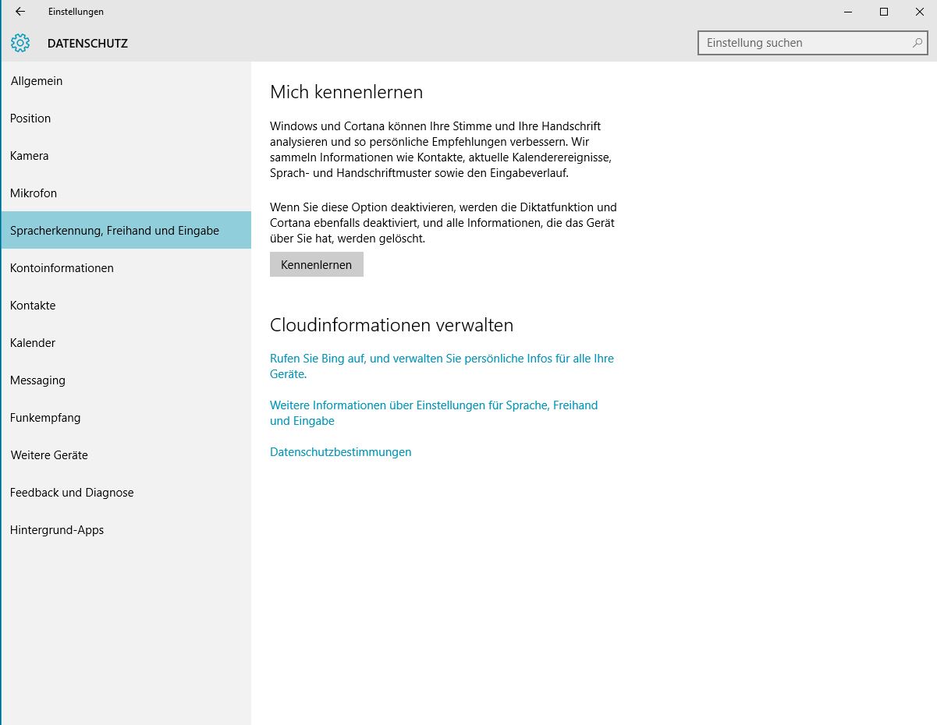Open Hintergrund-Apps settings

click(x=126, y=530)
